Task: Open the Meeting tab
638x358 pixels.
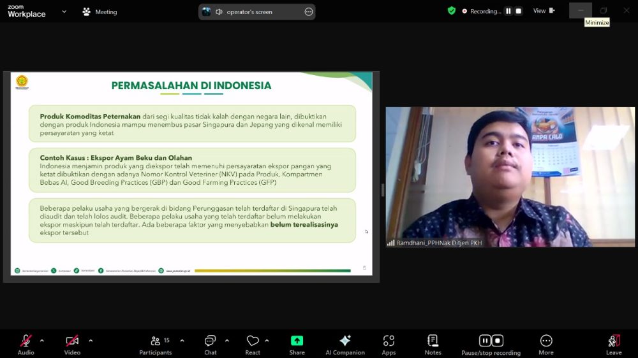Action: click(x=100, y=11)
